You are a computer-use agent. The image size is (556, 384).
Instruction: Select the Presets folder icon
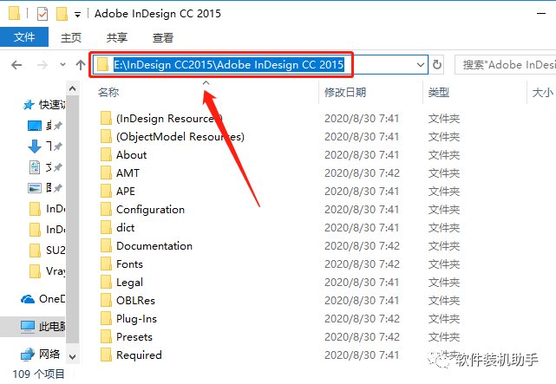coord(106,337)
